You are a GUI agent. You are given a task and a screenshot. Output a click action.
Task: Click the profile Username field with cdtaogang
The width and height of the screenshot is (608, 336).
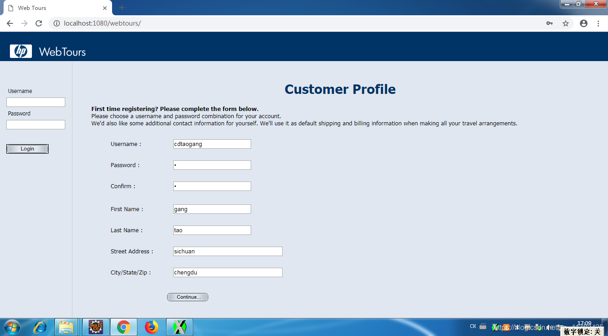point(212,144)
